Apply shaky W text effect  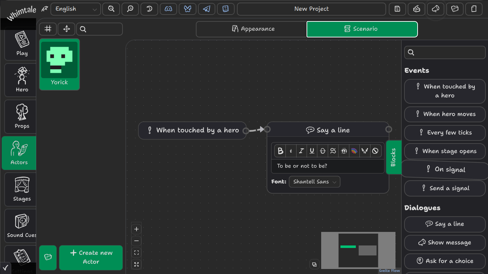tap(364, 151)
